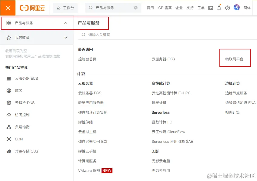Click the home icon in 工作台 button
The height and width of the screenshot is (181, 257).
(x=59, y=8)
